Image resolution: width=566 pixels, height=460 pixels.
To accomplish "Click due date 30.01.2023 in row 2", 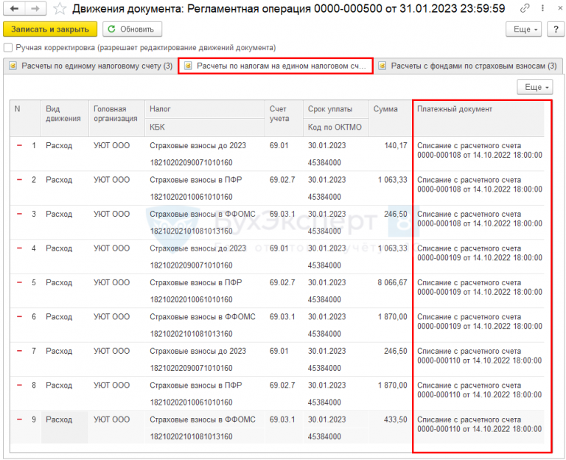I will [x=326, y=180].
